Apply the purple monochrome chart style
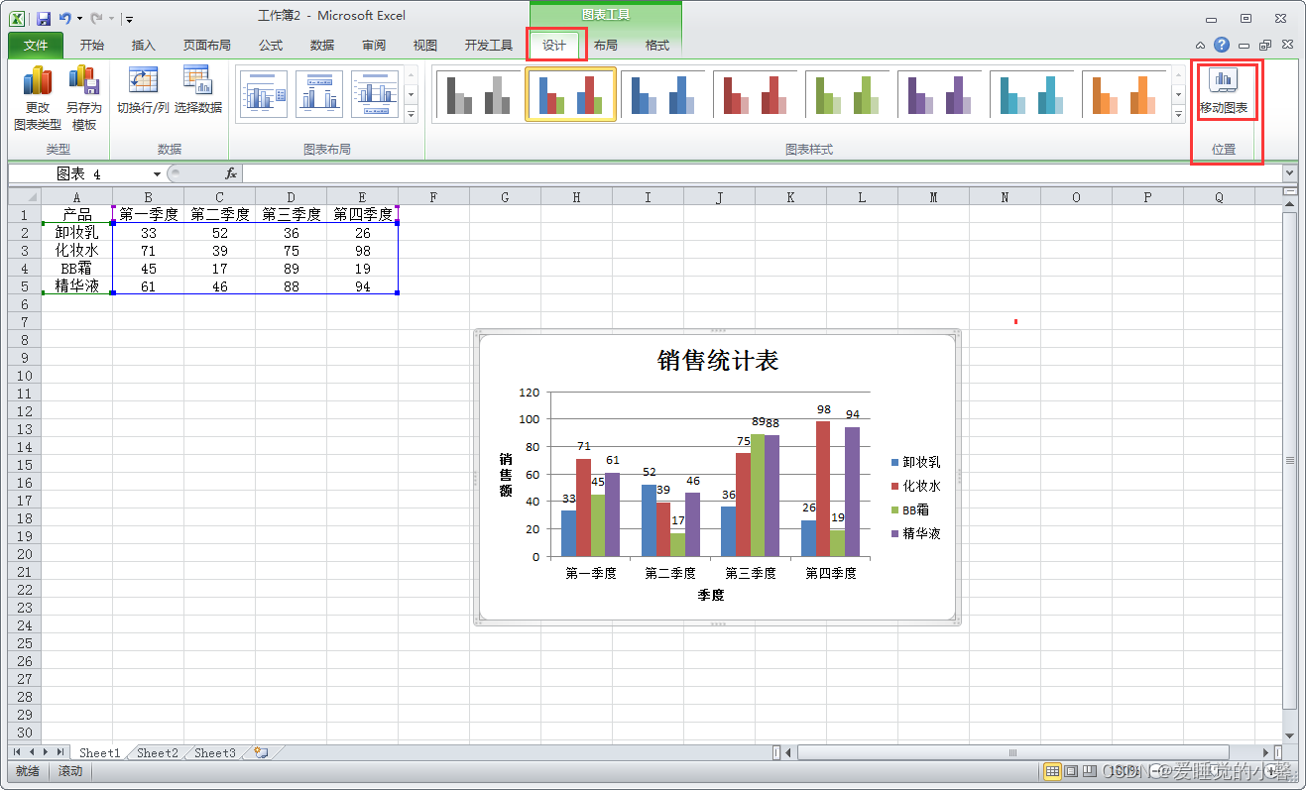The image size is (1306, 790). click(x=939, y=94)
